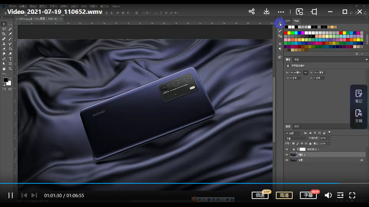Image resolution: width=369 pixels, height=207 pixels.
Task: Select the Healing Brush tool
Action: pyautogui.click(x=4, y=39)
